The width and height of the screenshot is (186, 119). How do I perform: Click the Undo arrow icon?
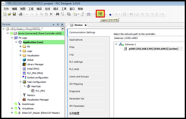tap(27, 14)
